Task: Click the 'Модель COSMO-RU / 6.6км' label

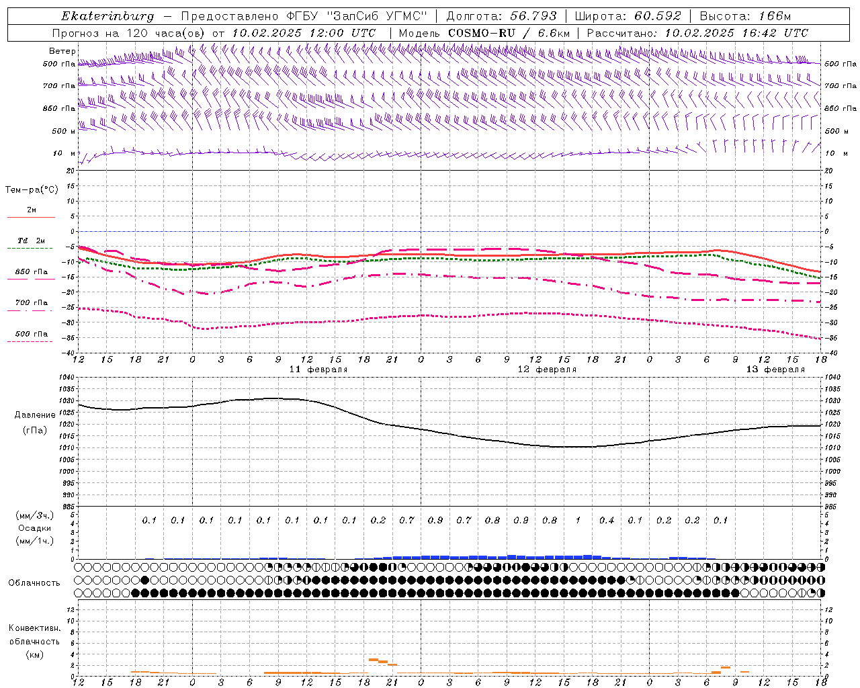Action: (x=484, y=33)
